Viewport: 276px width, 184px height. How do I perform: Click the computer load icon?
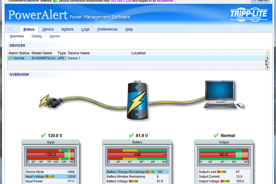(224, 94)
